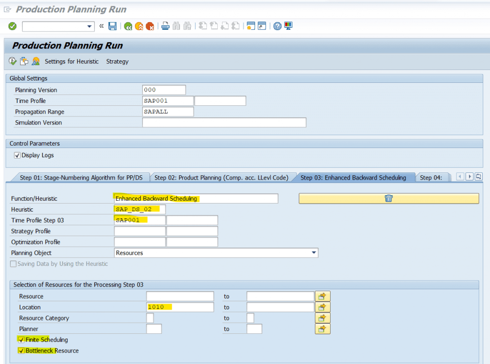Click the Help question mark icon
The height and width of the screenshot is (364, 490).
(277, 26)
